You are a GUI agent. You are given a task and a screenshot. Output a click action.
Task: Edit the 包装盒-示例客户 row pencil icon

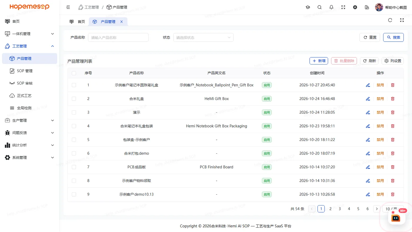point(368,140)
